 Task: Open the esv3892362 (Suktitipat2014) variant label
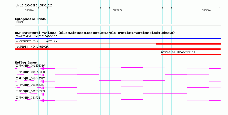[x=36, y=41]
